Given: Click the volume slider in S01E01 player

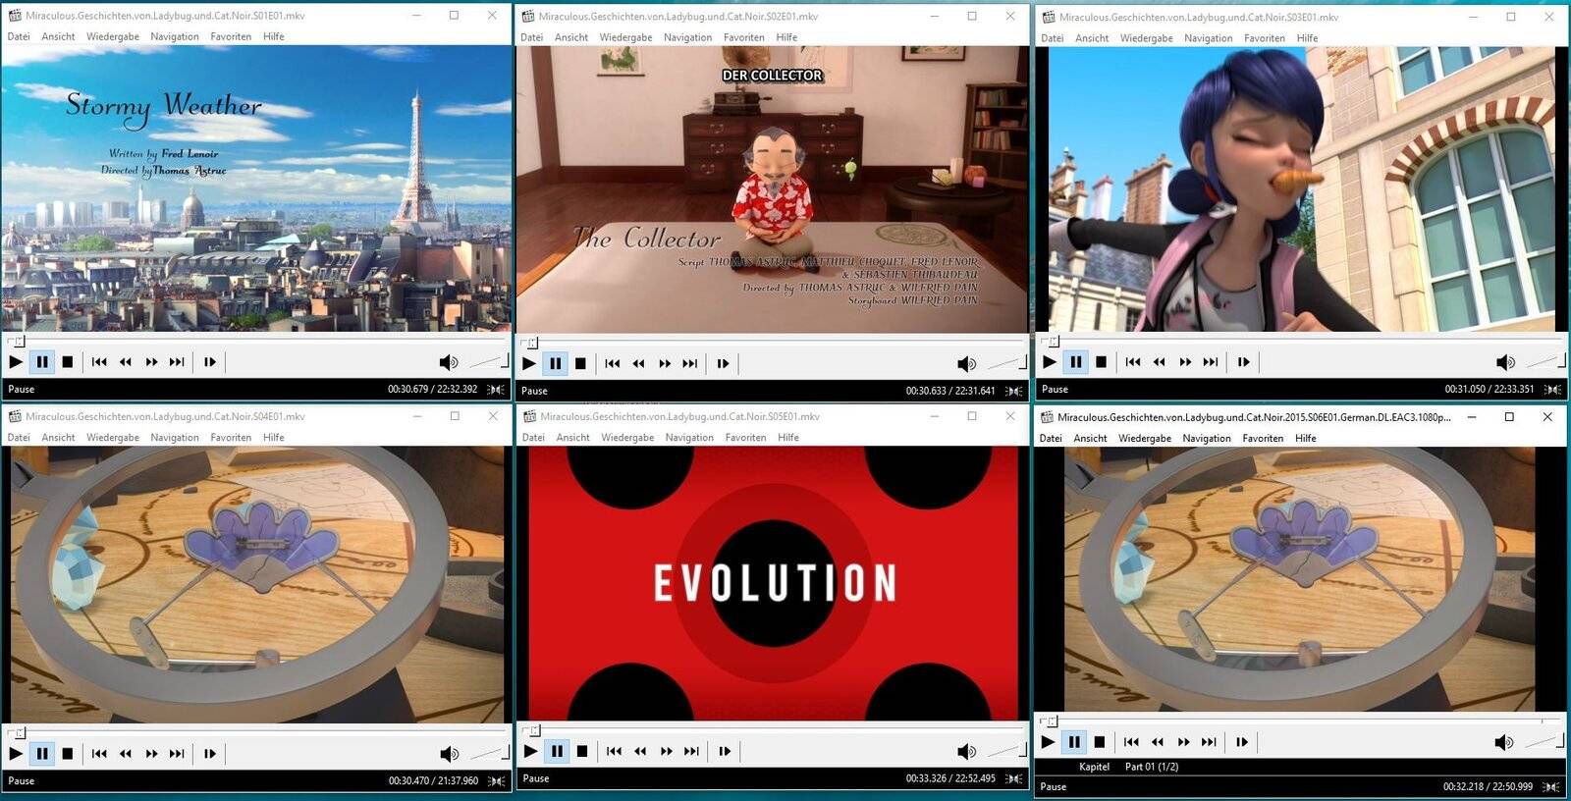Looking at the screenshot, I should (489, 362).
